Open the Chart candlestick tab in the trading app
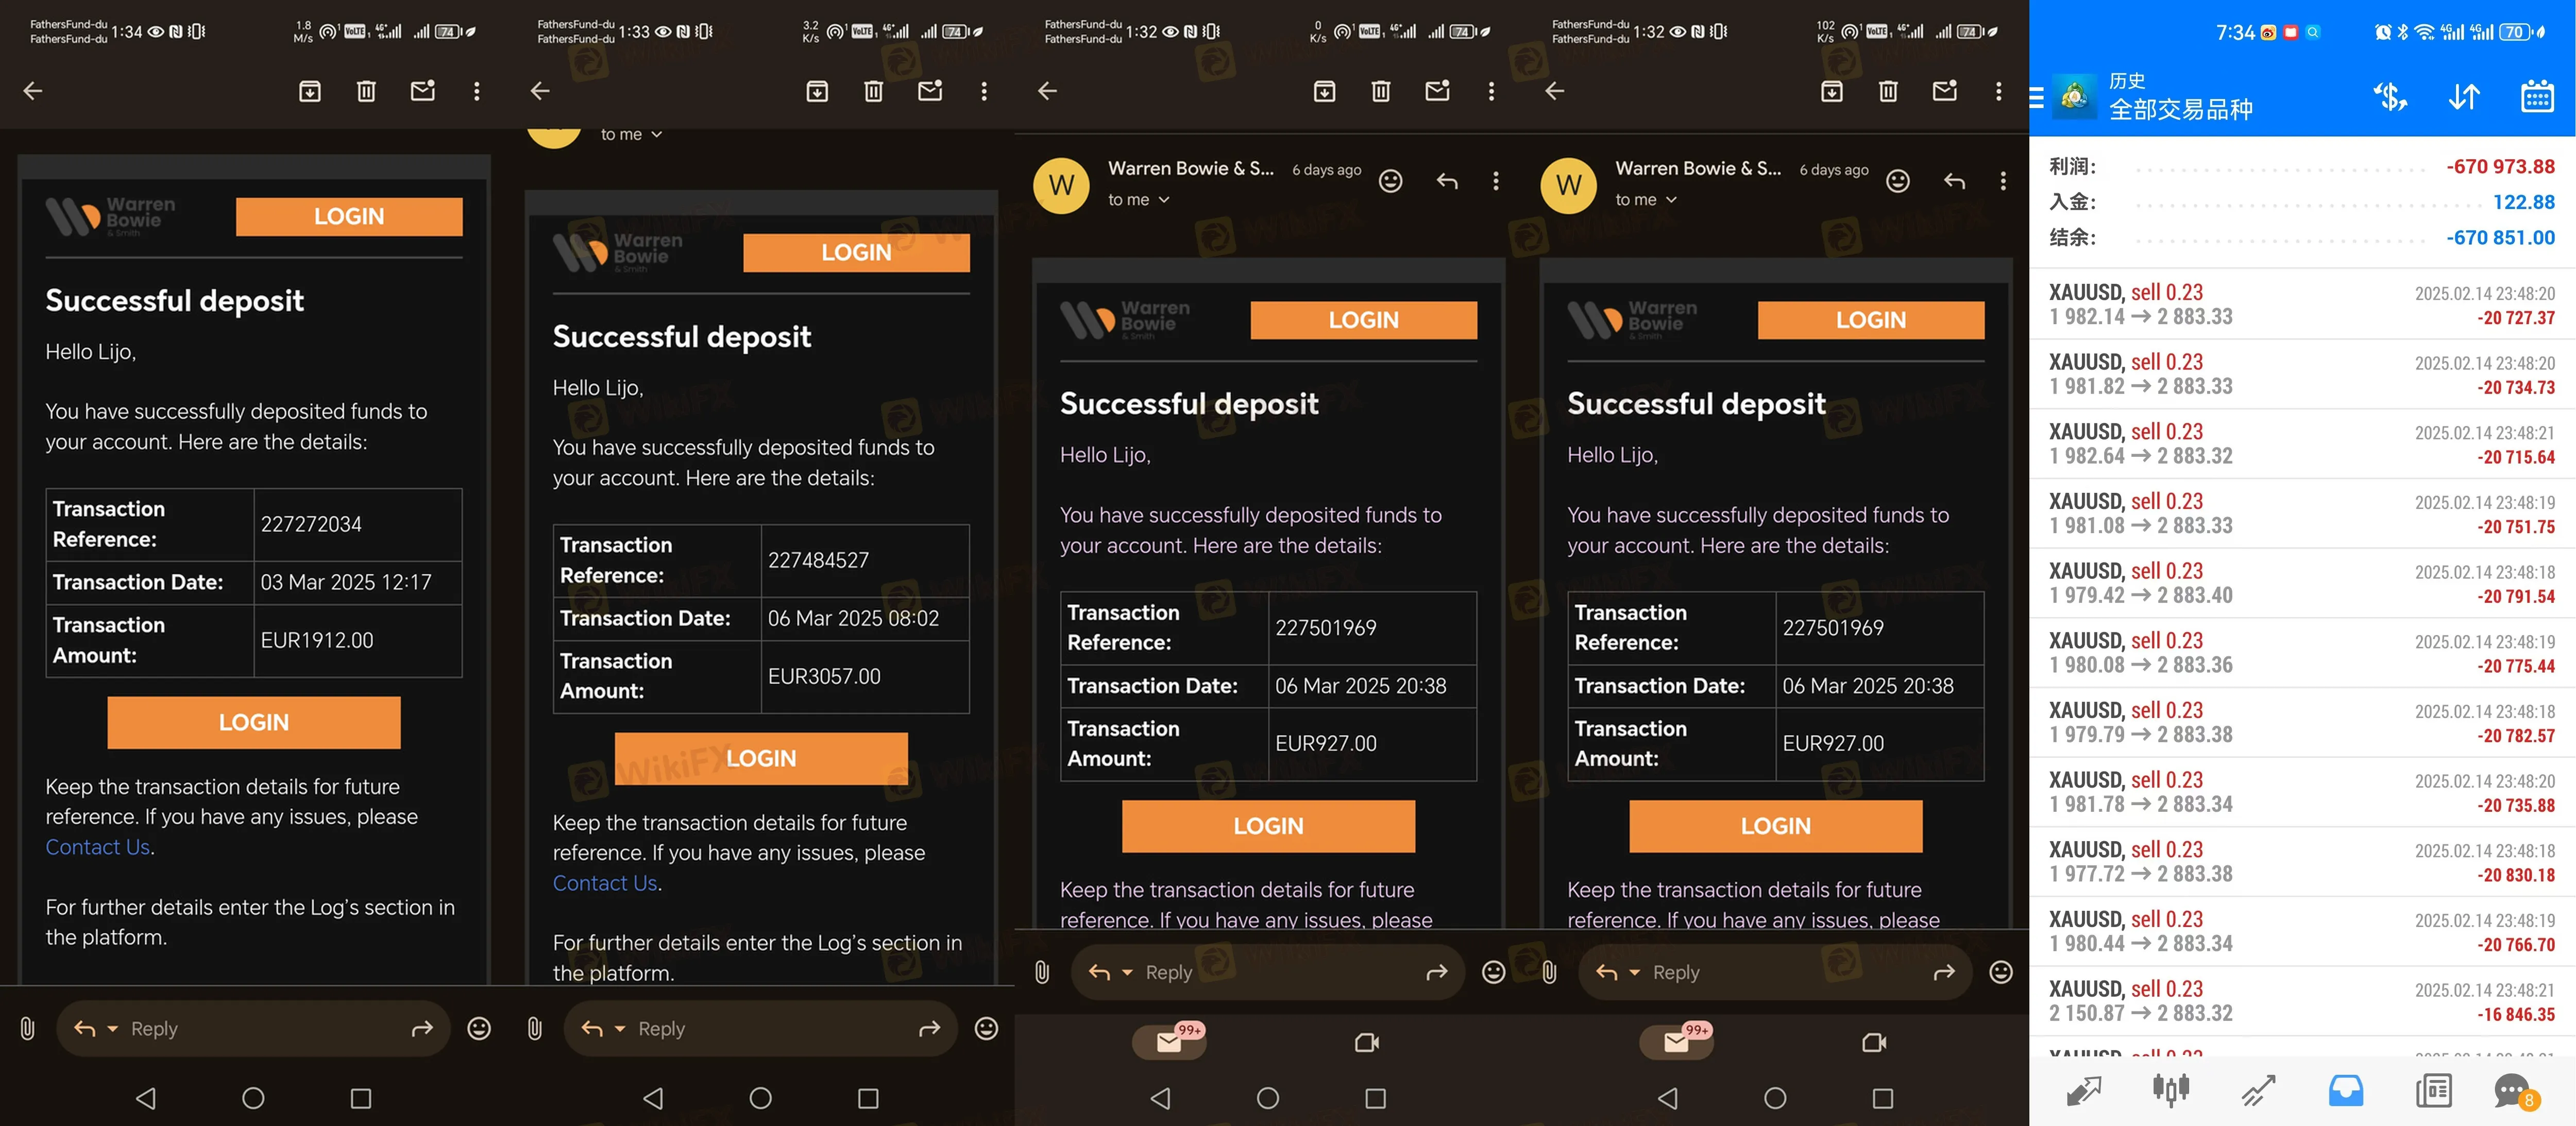Screen dimensions: 2576x1126 (x=2171, y=1090)
